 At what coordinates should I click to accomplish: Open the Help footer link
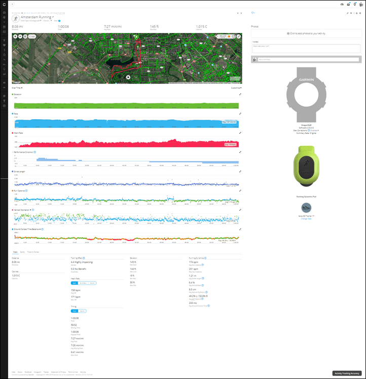click(14, 372)
